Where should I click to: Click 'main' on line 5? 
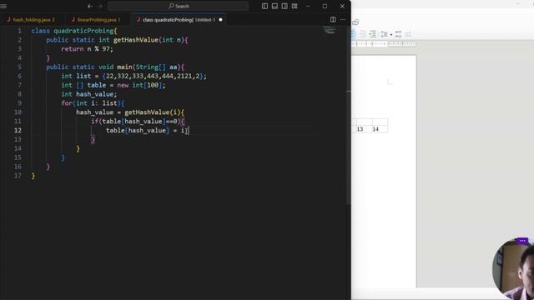point(124,67)
